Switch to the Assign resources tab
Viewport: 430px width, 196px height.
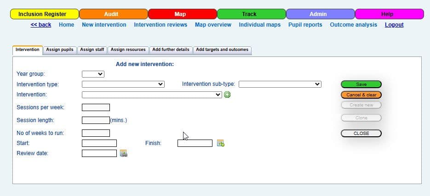point(128,50)
